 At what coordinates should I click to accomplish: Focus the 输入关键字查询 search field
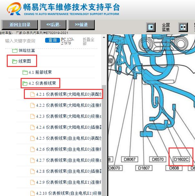(20, 41)
